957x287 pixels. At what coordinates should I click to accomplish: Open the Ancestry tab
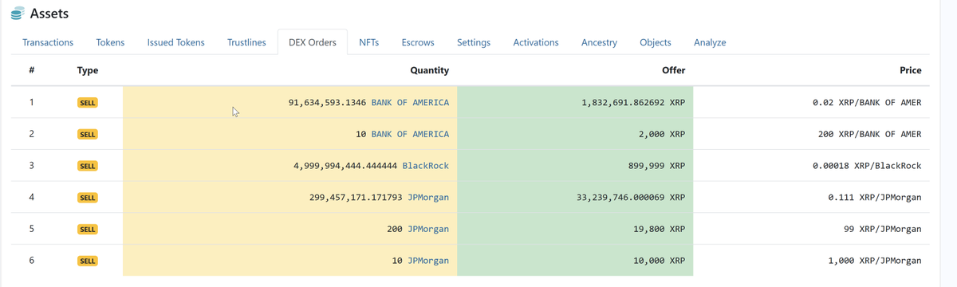(600, 42)
